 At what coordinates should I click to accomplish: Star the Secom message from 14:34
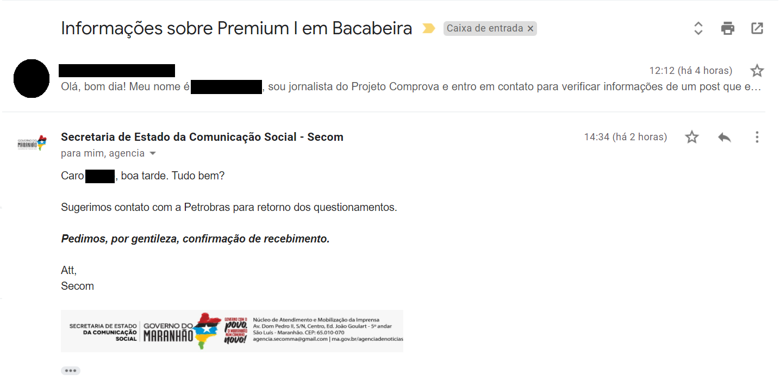click(691, 137)
